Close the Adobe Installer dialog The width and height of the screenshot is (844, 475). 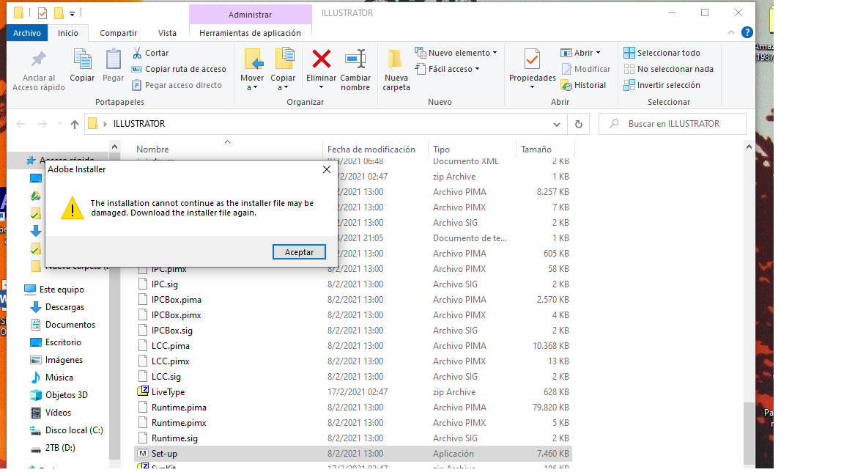(326, 169)
